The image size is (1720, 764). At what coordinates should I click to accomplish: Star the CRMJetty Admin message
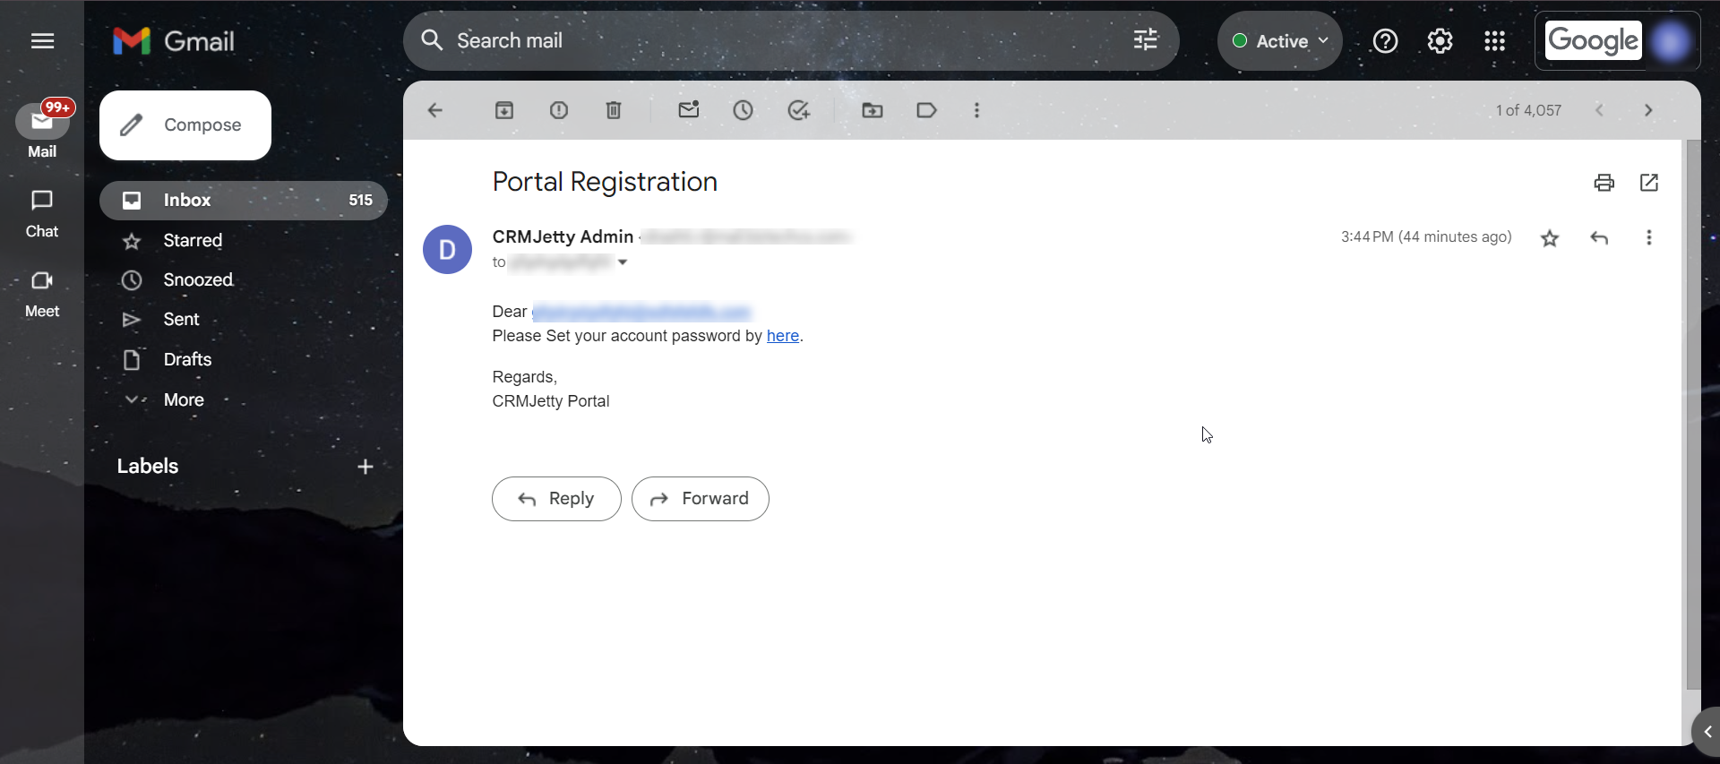click(1550, 238)
